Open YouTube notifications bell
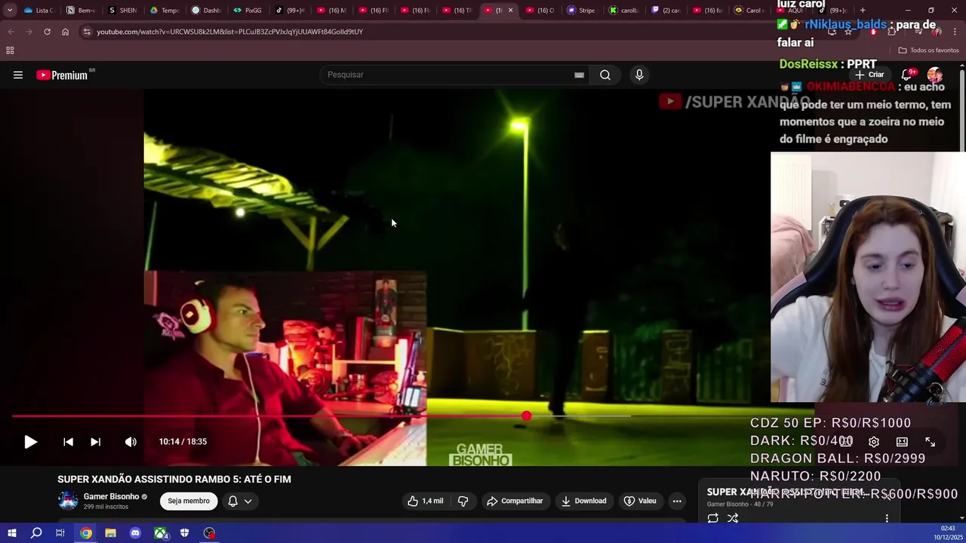 [907, 75]
